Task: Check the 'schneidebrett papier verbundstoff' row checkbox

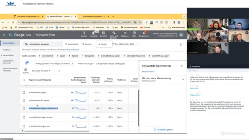Action: click(24, 108)
